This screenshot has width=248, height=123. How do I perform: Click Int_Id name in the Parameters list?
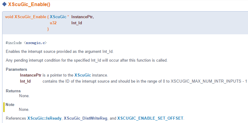pos(25,81)
